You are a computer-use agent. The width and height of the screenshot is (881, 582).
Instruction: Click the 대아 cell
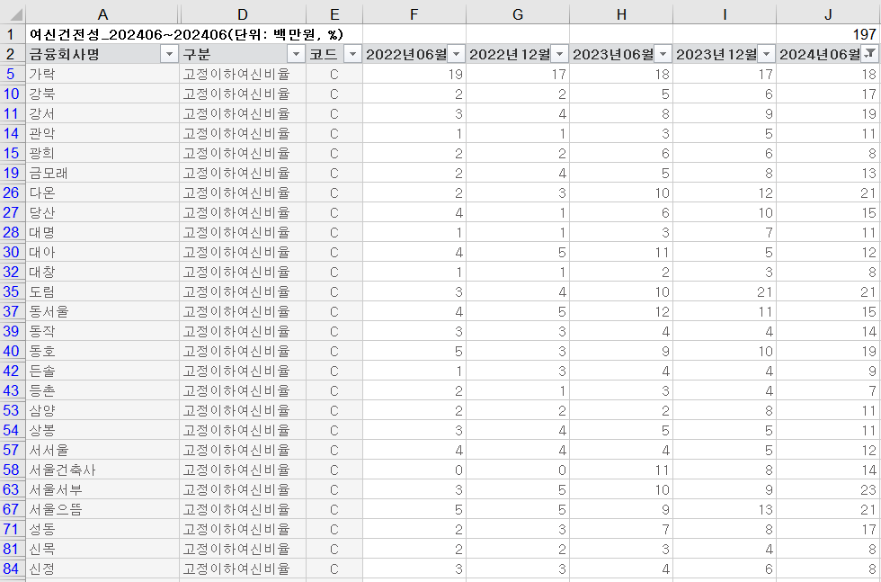[102, 252]
